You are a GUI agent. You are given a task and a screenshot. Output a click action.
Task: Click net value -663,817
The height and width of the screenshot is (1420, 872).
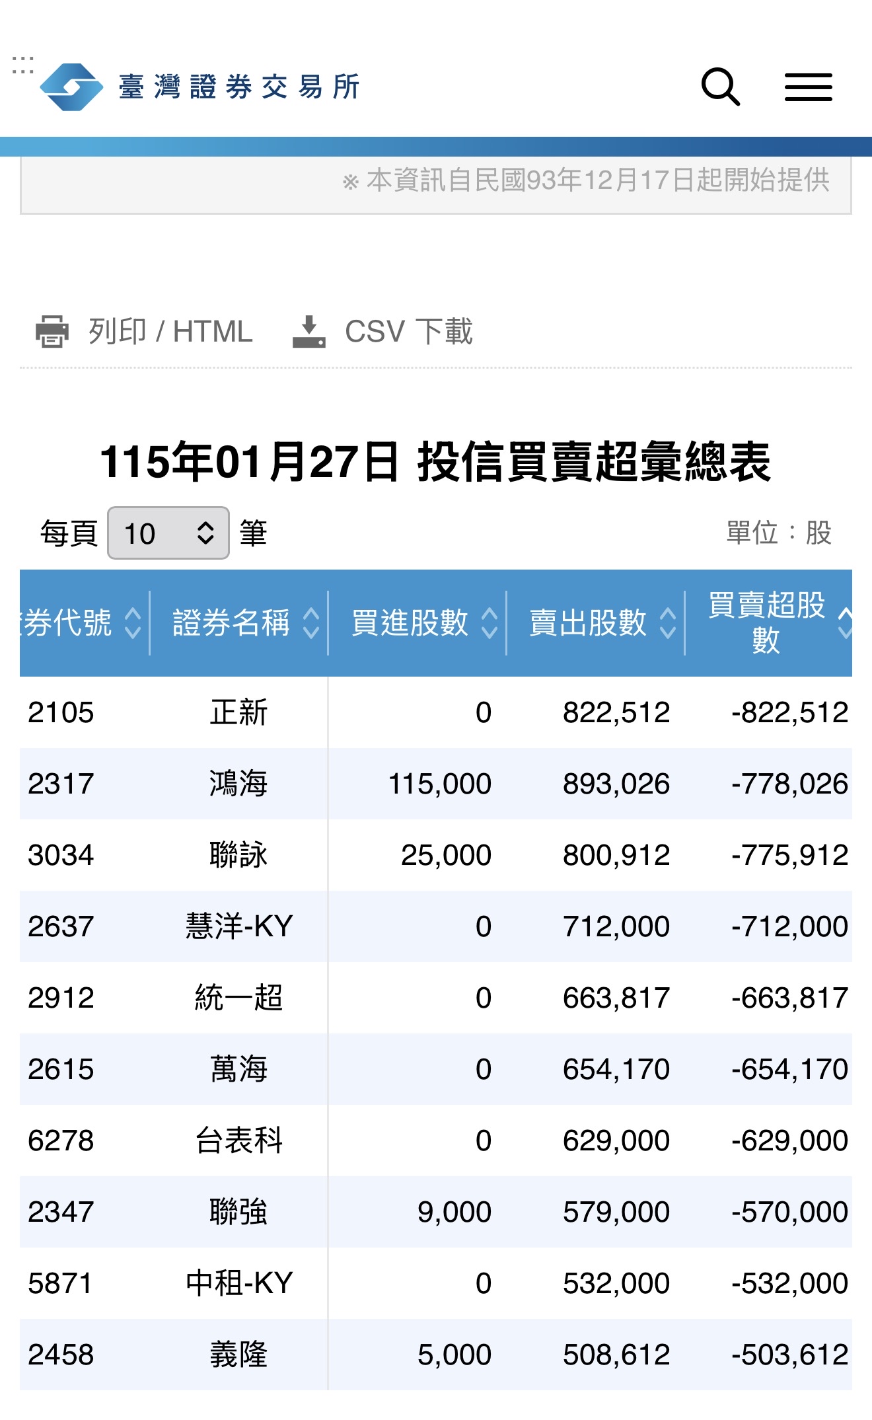point(789,998)
